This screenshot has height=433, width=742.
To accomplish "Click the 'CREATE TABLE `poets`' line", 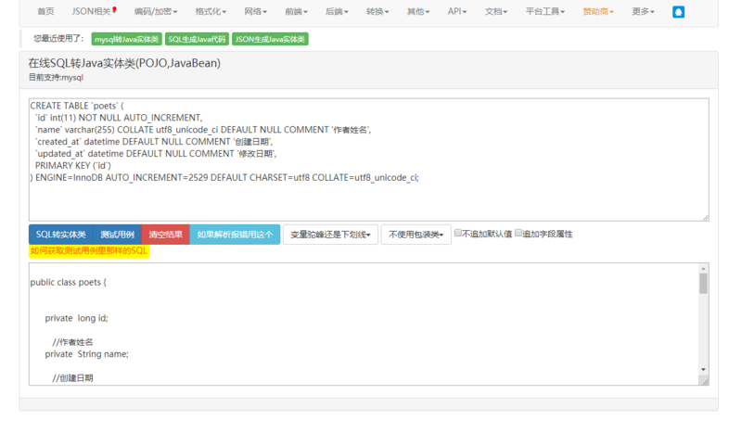I will click(x=77, y=106).
